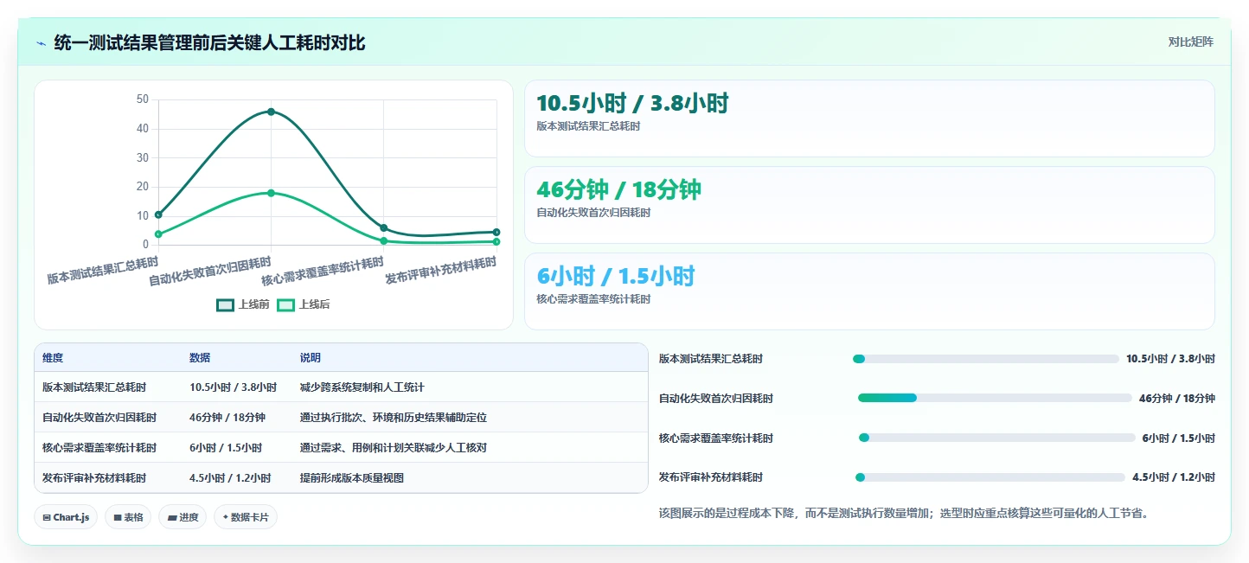Click the 表格 chip icon

(x=118, y=517)
